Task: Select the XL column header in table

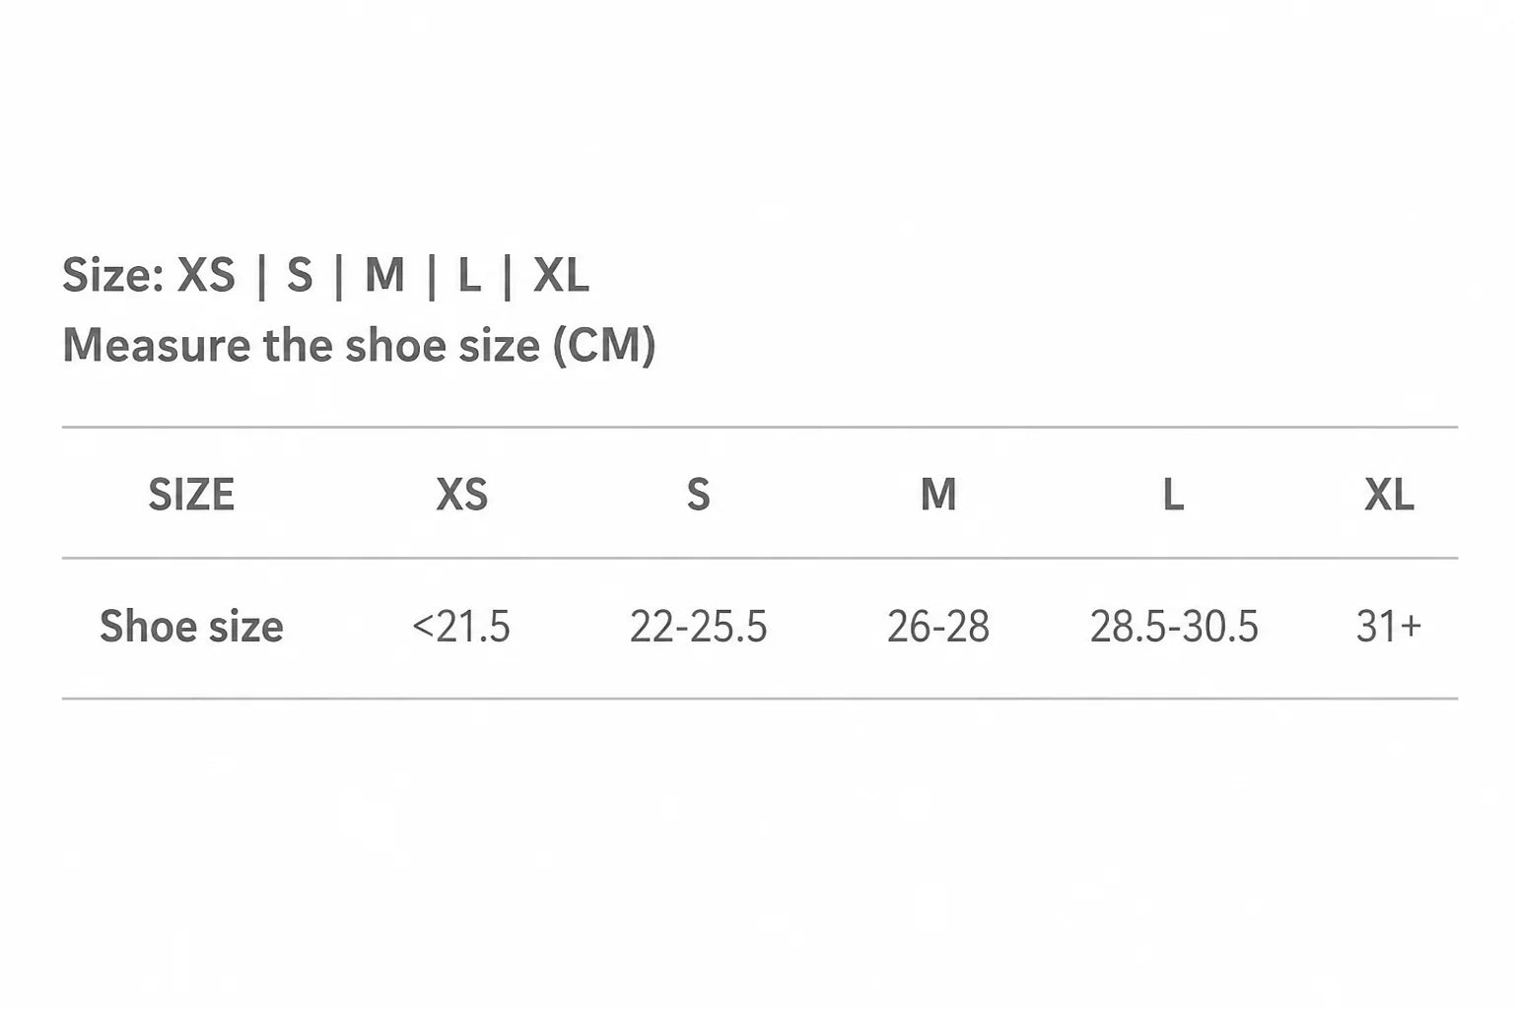Action: [1389, 495]
